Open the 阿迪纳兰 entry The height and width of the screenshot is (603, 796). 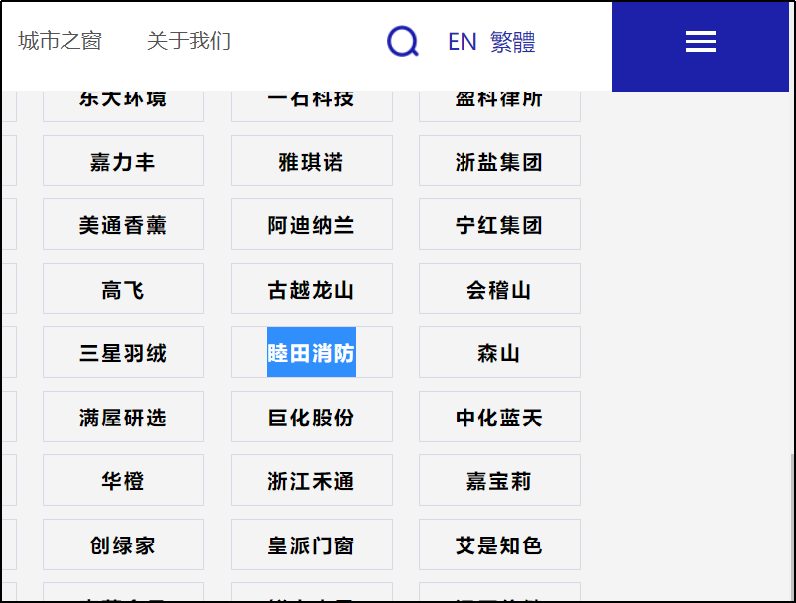[312, 224]
